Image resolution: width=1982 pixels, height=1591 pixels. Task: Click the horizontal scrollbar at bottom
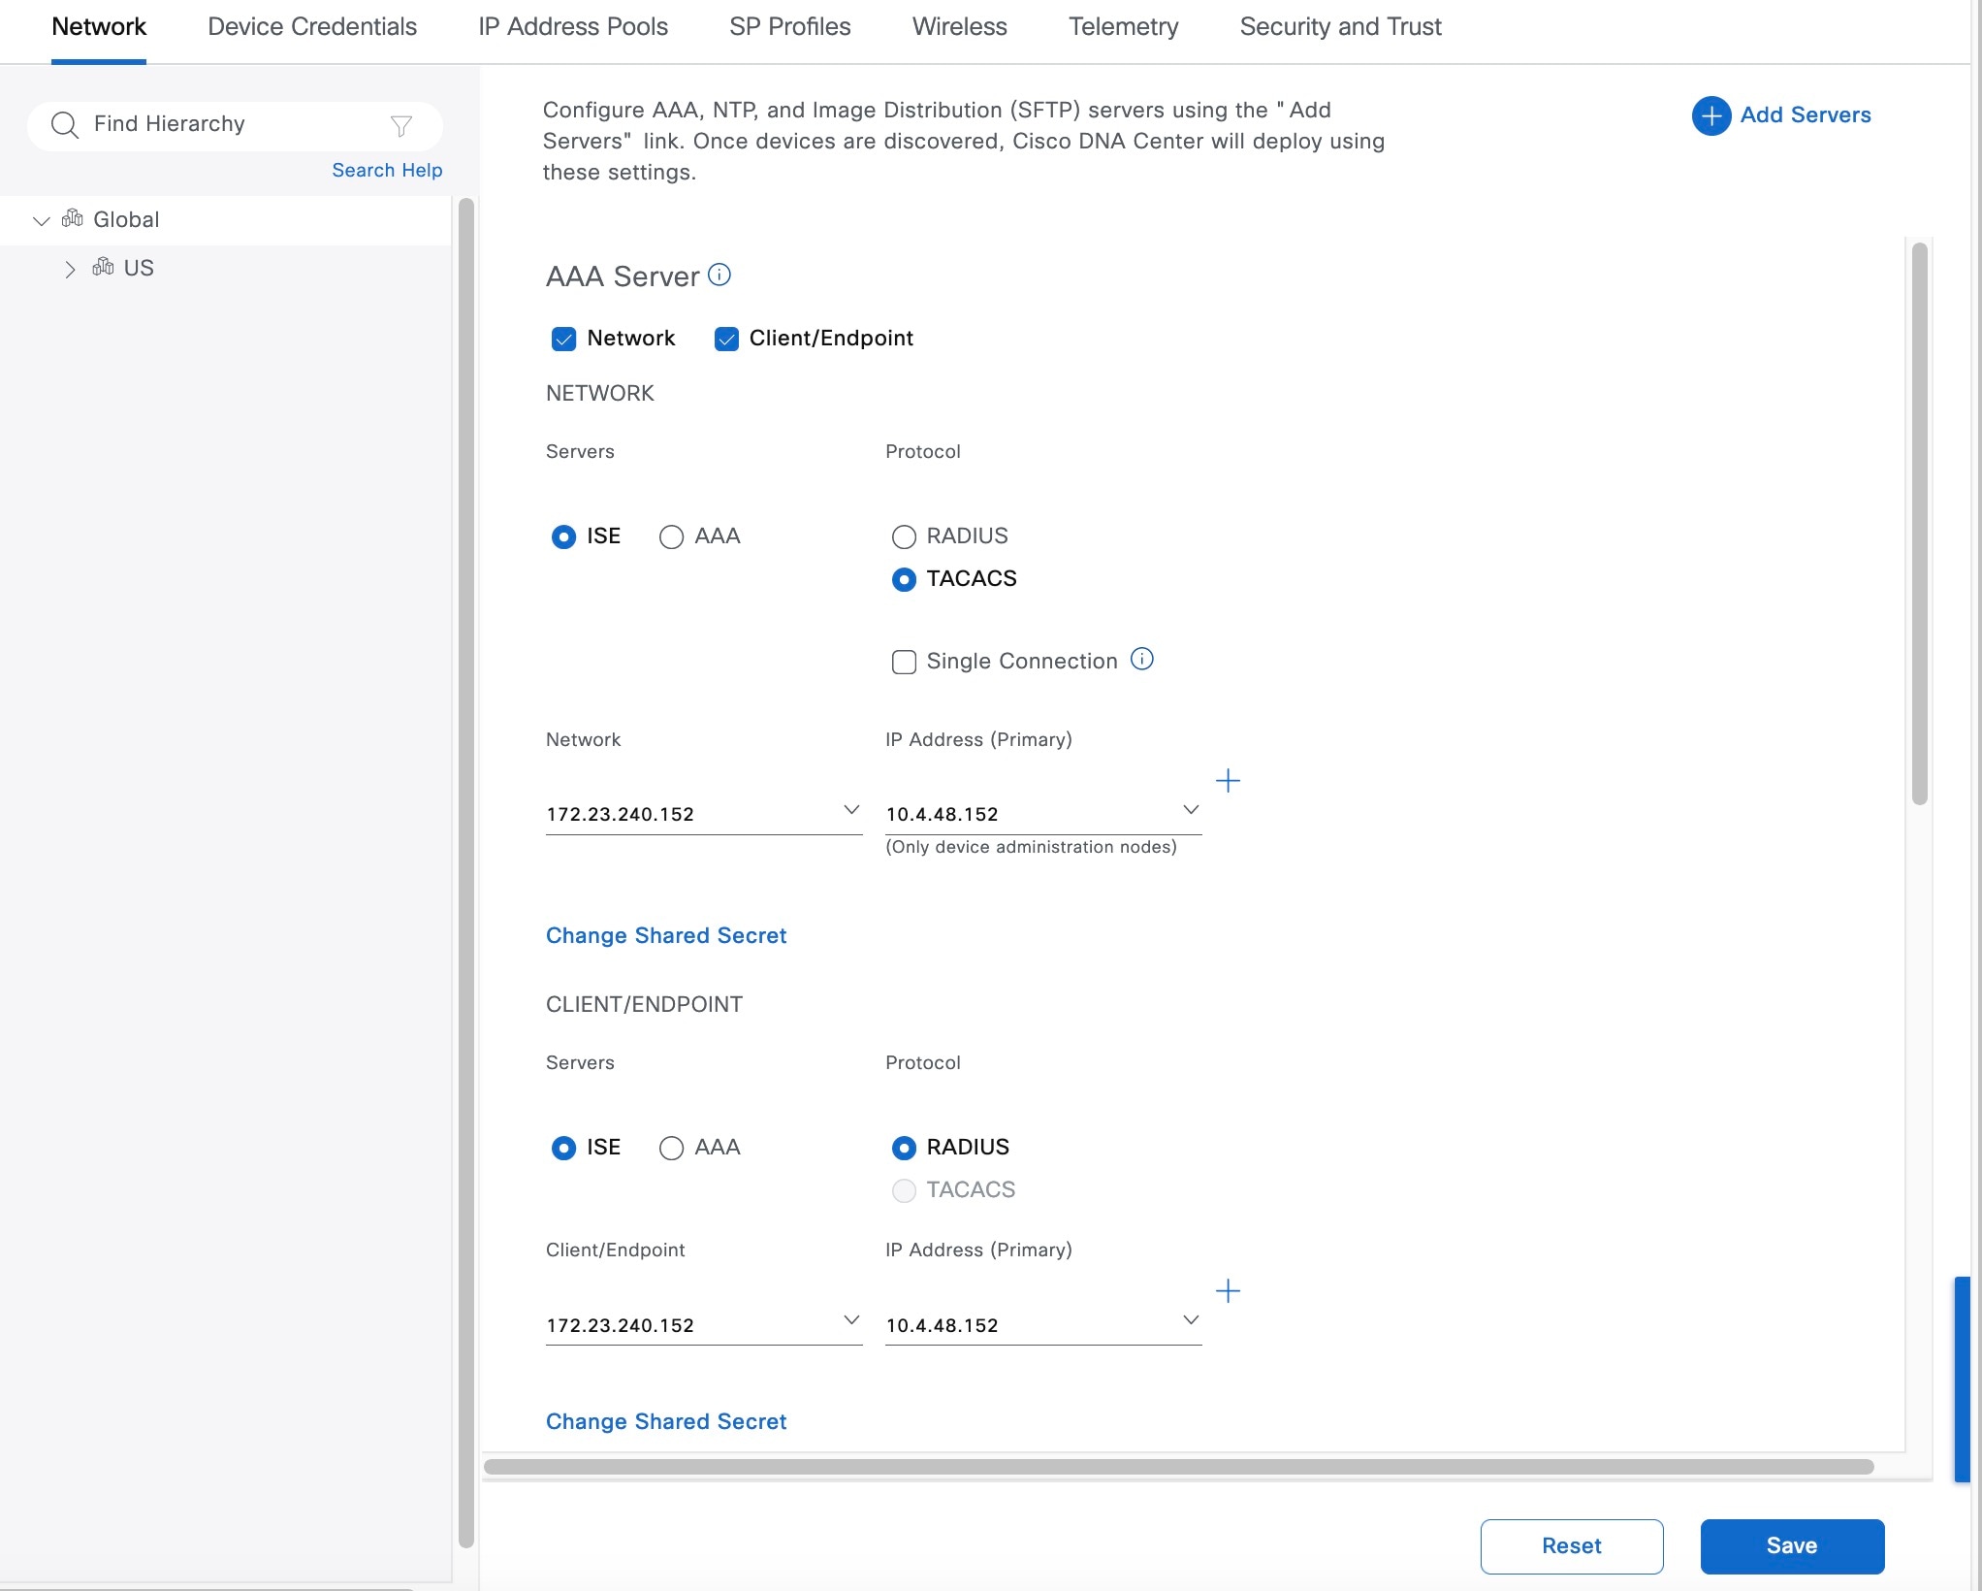point(1177,1467)
